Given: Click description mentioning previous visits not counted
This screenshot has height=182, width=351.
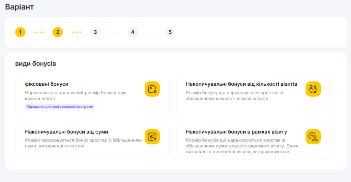Looking at the screenshot, I should [x=242, y=146].
